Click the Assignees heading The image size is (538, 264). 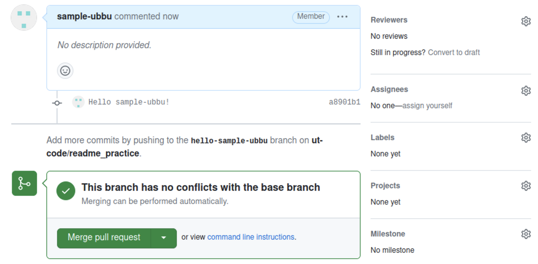coord(389,89)
